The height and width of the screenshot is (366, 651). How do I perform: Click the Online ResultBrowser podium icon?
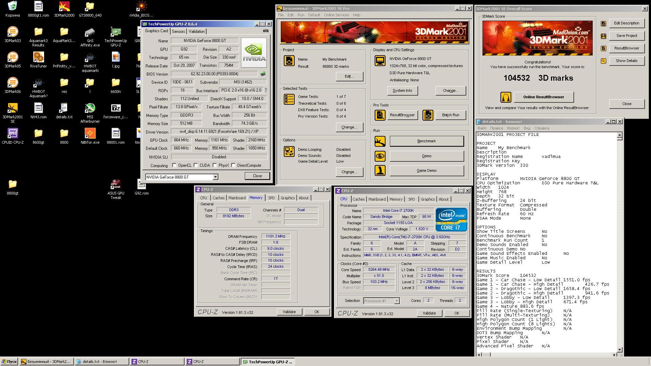(506, 97)
